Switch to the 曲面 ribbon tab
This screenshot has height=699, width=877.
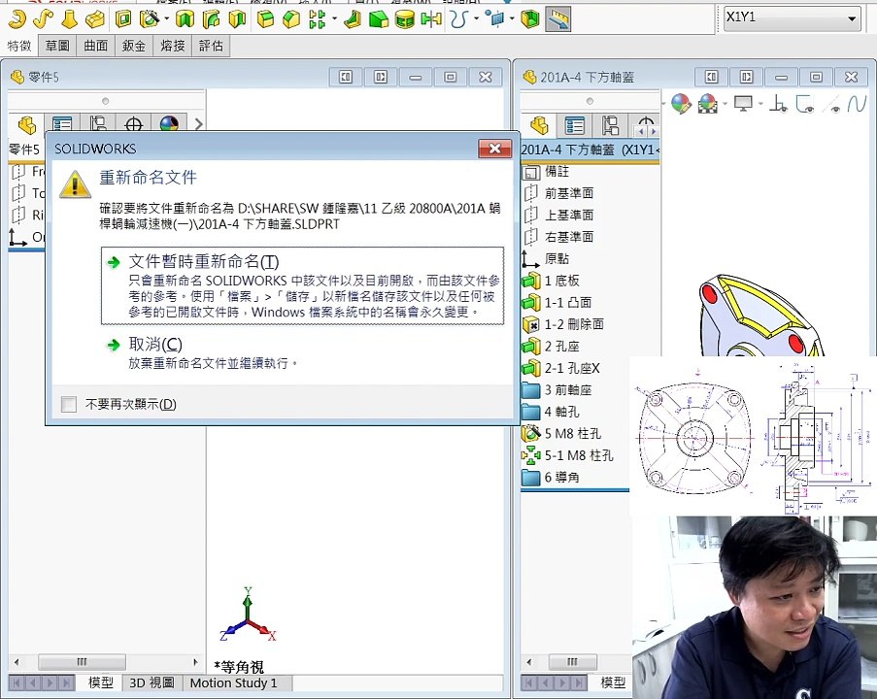pyautogui.click(x=95, y=46)
